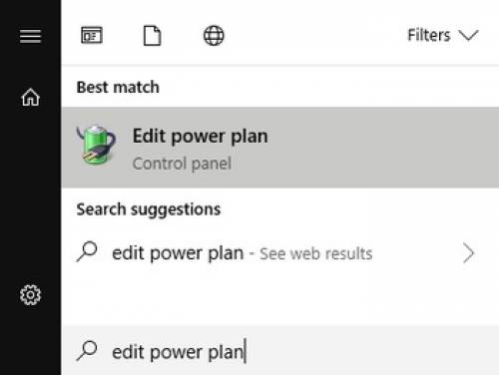Click the magnifier beside web suggestion
499x375 pixels.
point(87,251)
